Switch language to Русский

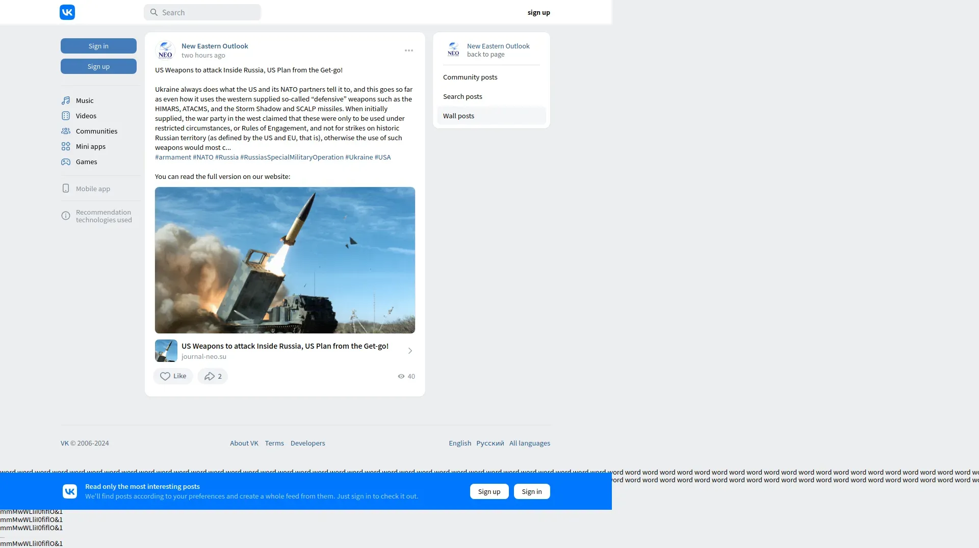[490, 443]
